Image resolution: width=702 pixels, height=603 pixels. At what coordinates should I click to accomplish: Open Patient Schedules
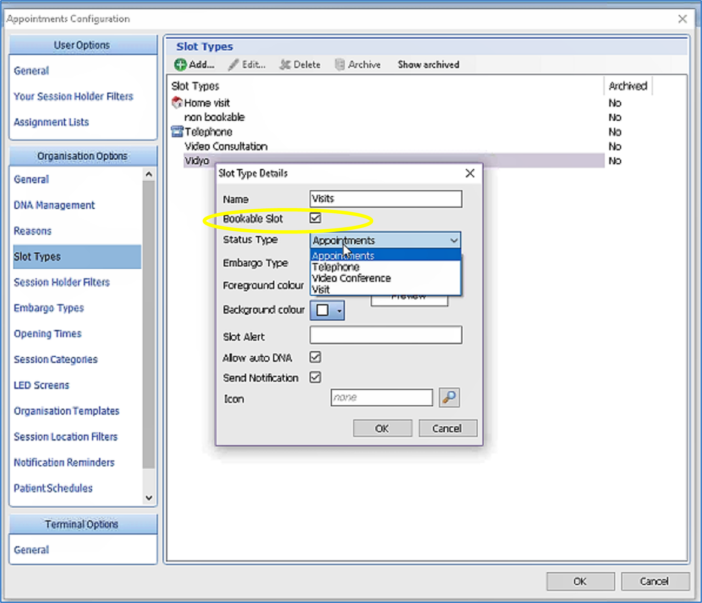(53, 488)
